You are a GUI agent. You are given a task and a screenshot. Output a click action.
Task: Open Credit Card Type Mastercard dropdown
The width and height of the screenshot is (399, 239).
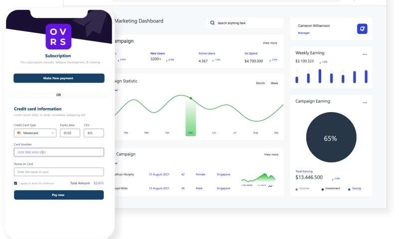[x=35, y=133]
